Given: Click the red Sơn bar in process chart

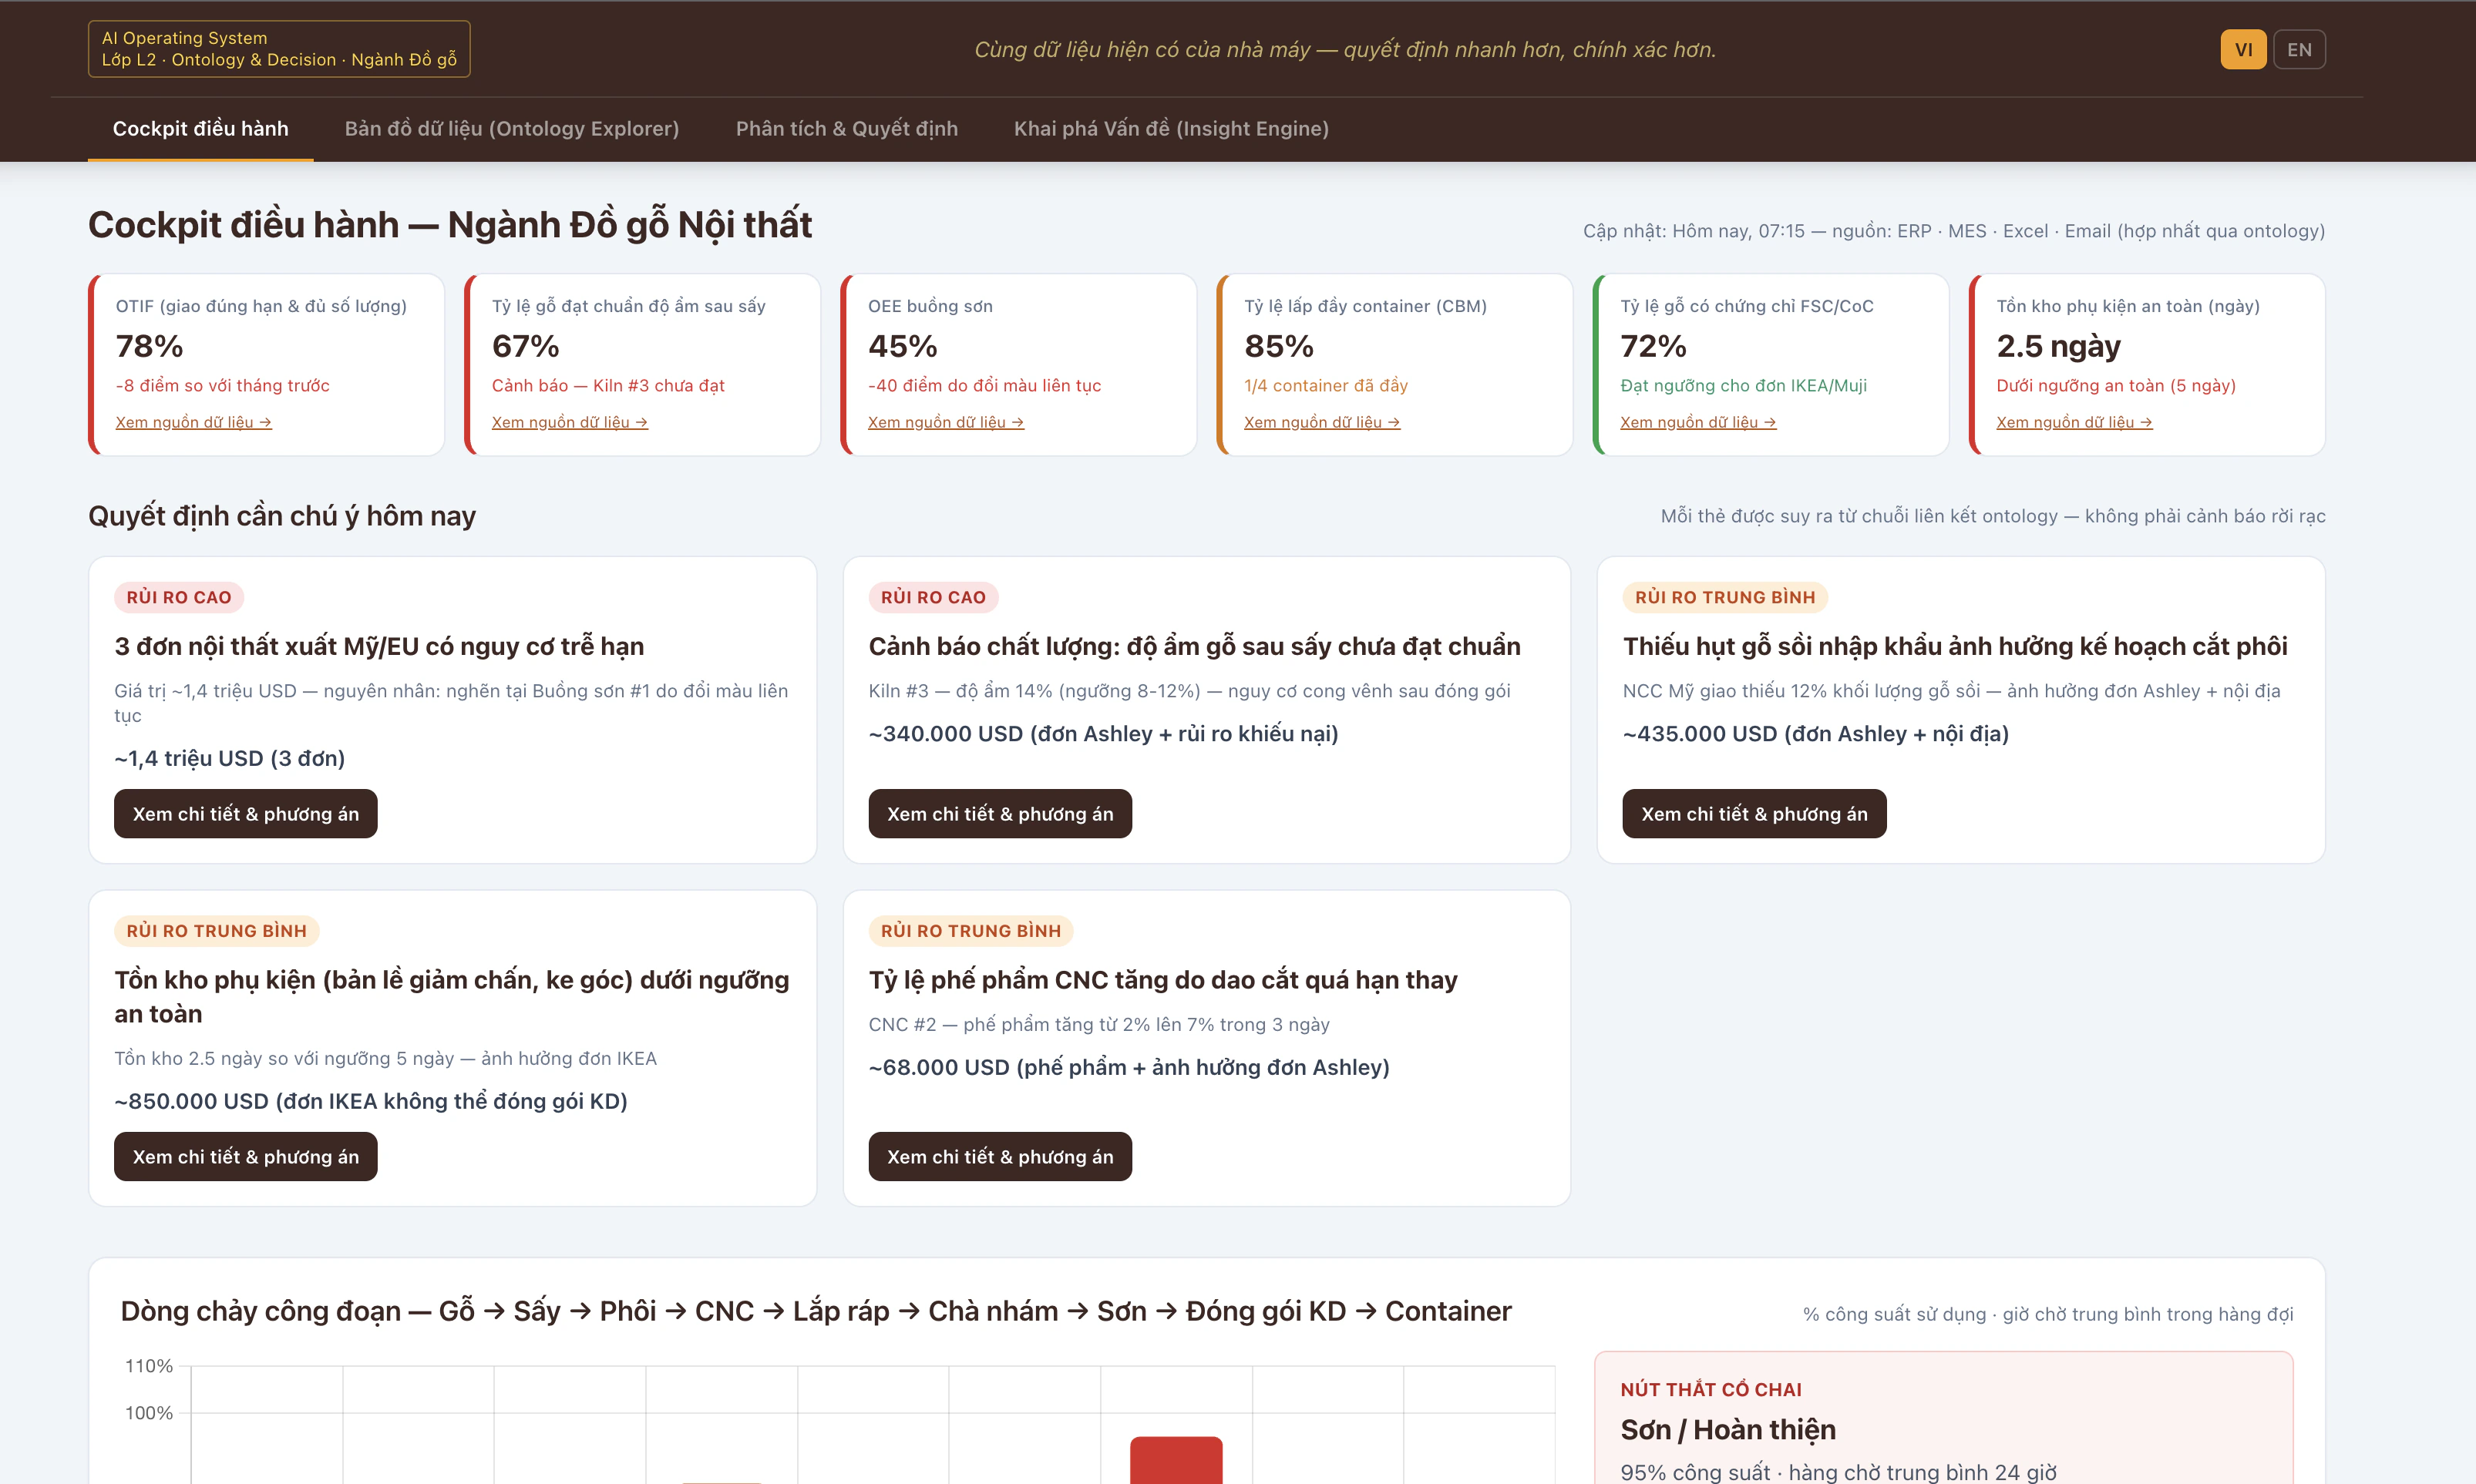Looking at the screenshot, I should [1176, 1460].
